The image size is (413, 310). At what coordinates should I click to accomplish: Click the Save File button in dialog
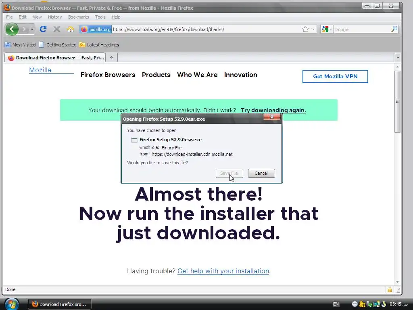click(x=229, y=173)
